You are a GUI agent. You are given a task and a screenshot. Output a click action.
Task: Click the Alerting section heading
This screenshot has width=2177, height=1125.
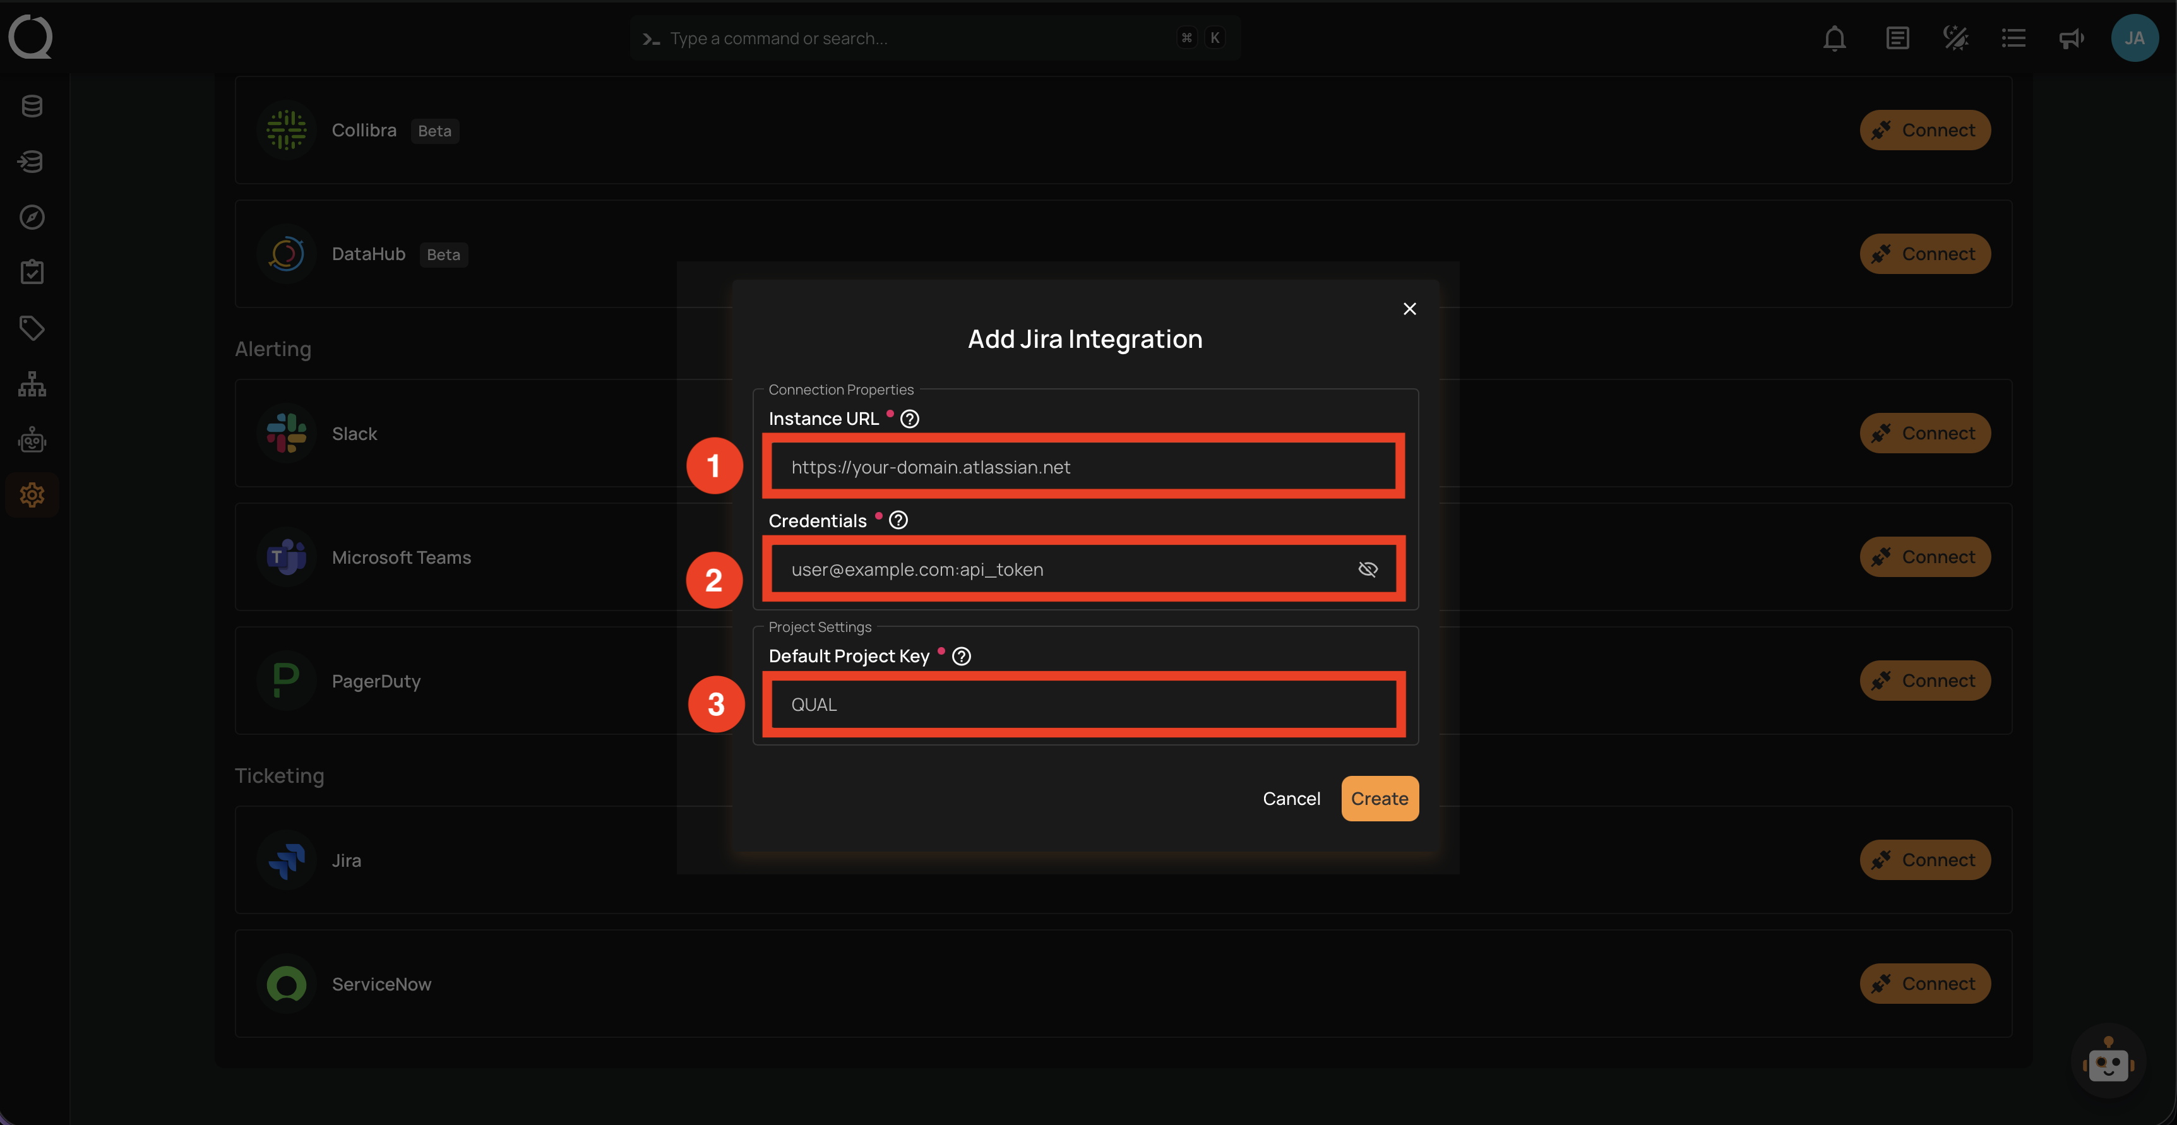coord(273,349)
